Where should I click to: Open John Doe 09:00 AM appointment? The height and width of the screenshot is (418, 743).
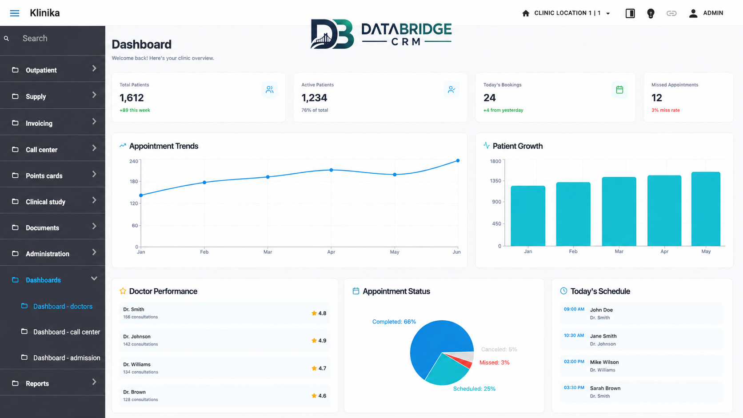[642, 314]
